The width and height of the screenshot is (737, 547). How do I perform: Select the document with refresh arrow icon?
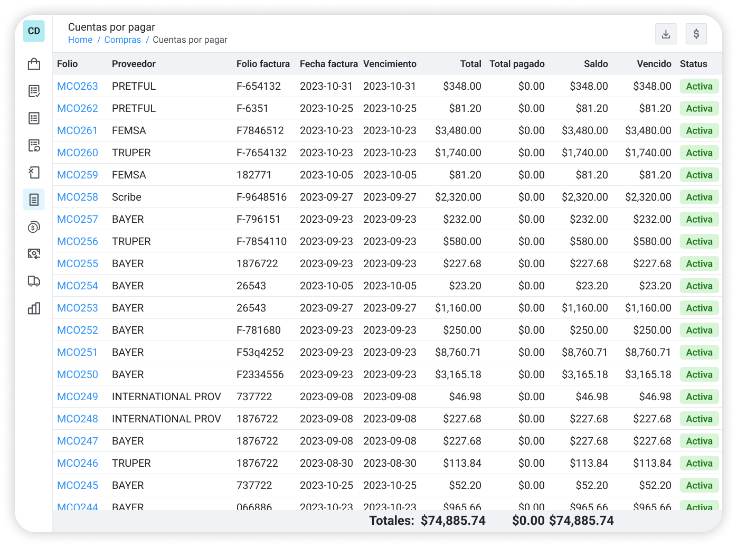click(x=34, y=146)
